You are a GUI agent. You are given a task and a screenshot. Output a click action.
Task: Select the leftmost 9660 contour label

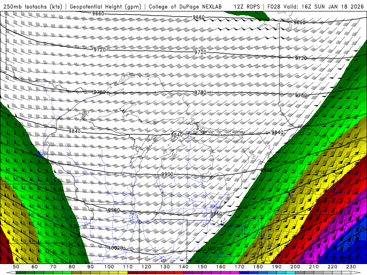[x=98, y=14]
